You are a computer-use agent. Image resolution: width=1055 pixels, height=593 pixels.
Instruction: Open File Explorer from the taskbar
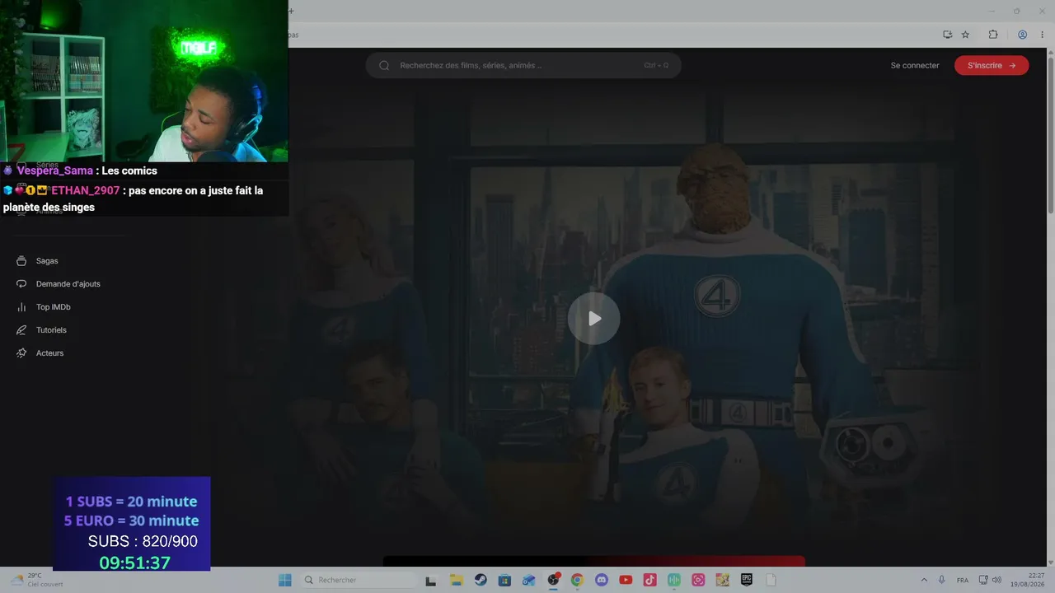(456, 580)
